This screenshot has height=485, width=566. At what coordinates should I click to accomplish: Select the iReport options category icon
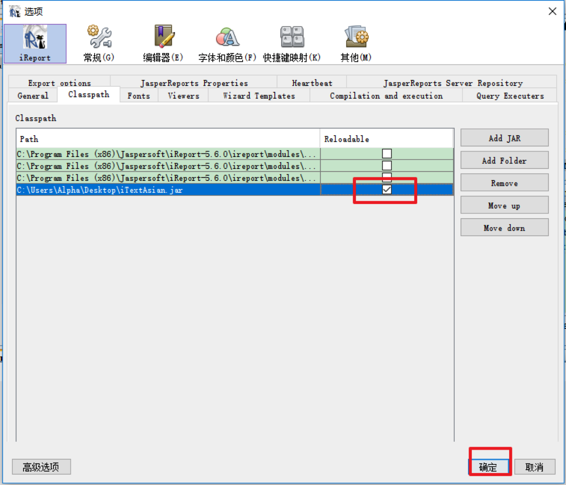[35, 44]
